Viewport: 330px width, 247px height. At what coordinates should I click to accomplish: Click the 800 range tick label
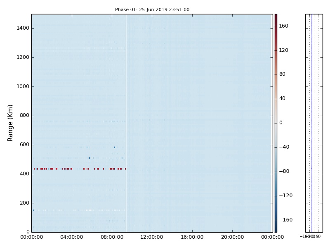24,115
